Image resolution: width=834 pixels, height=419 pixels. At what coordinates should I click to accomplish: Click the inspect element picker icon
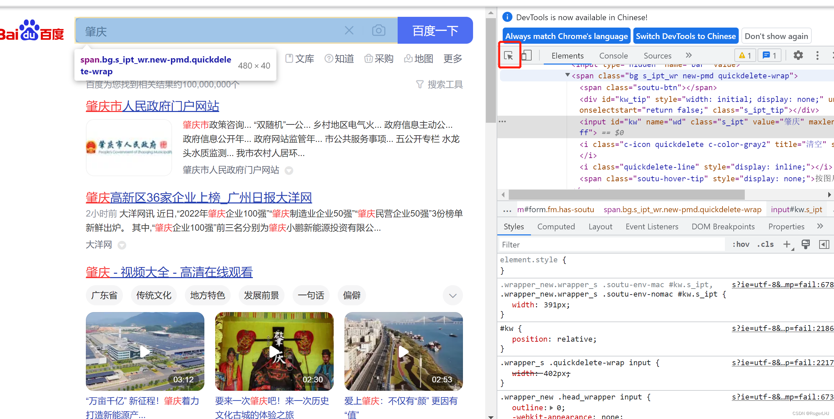click(x=508, y=55)
